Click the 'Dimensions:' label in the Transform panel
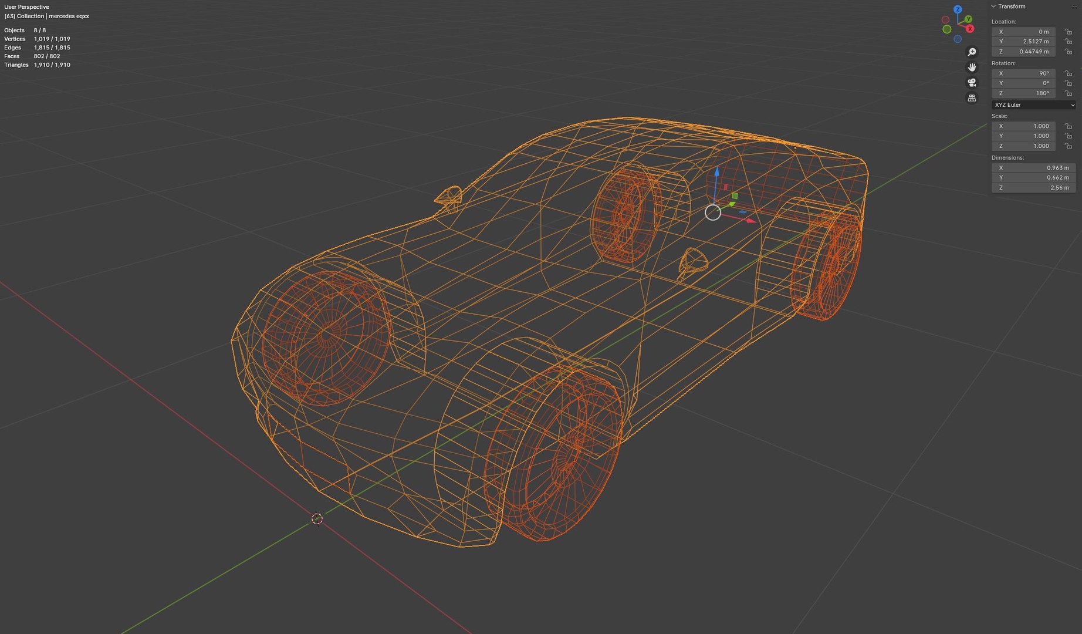This screenshot has height=634, width=1082. pos(1007,158)
